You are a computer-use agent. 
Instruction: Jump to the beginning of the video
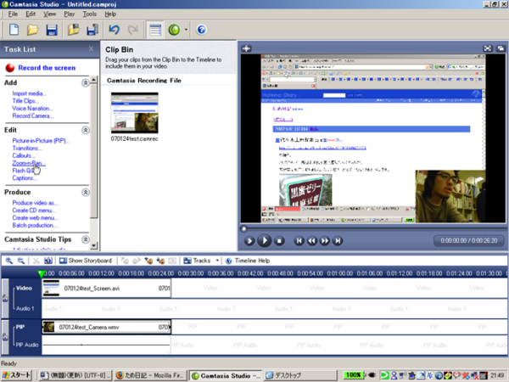(299, 241)
